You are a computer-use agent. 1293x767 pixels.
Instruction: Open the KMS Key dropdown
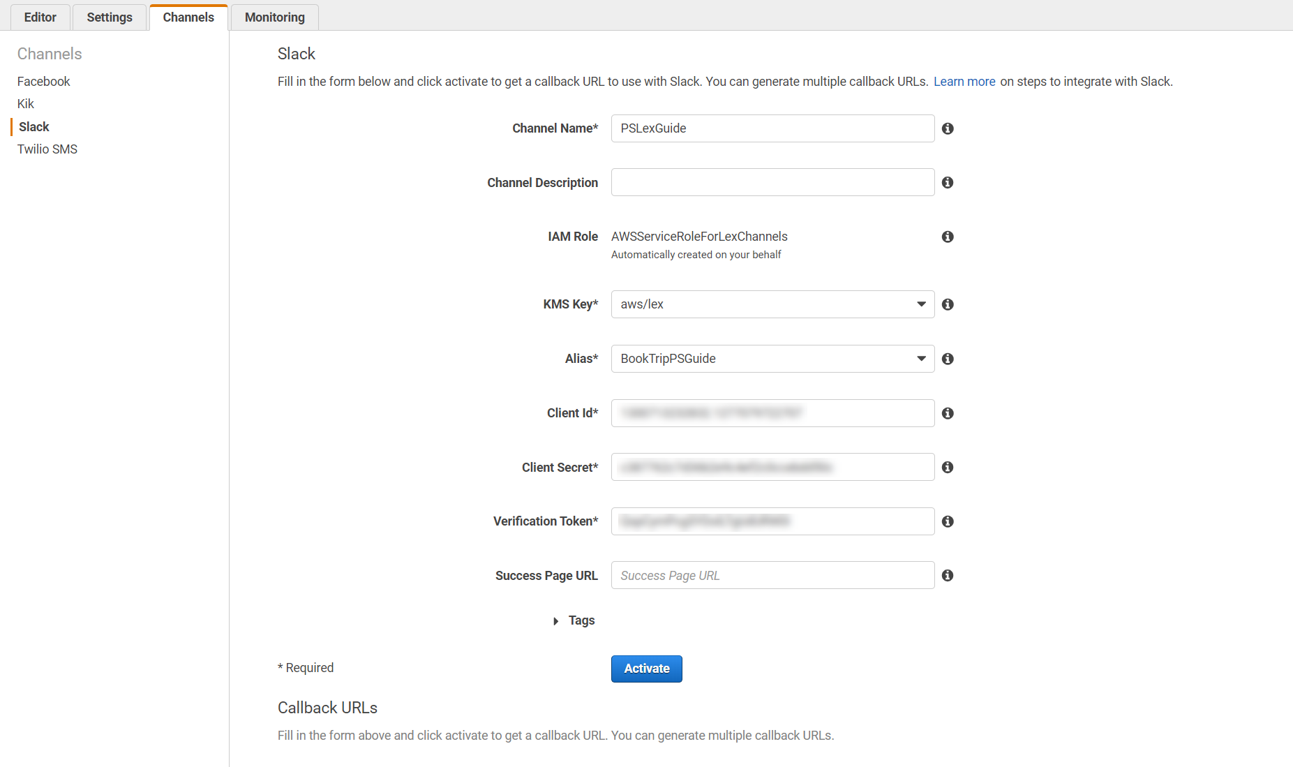point(772,304)
